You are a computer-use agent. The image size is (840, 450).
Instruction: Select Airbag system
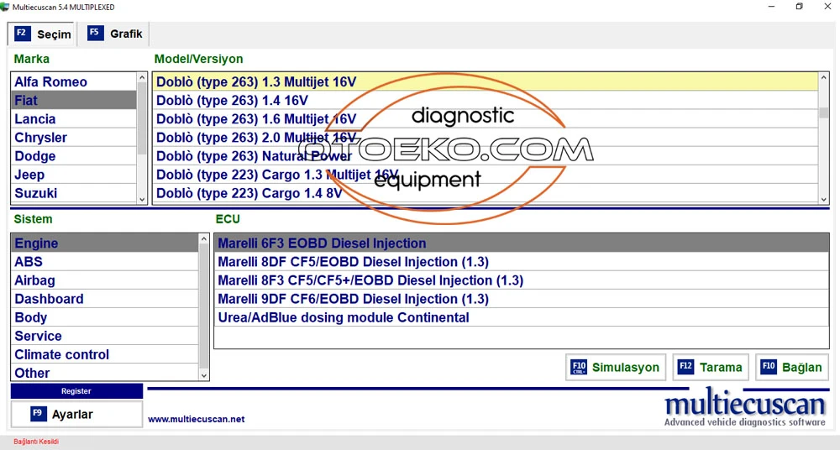(x=104, y=280)
